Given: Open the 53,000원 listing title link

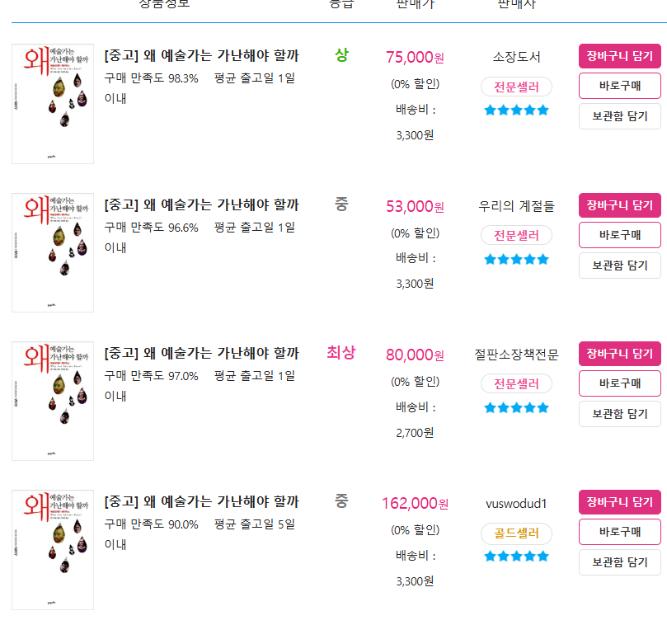Looking at the screenshot, I should [202, 204].
